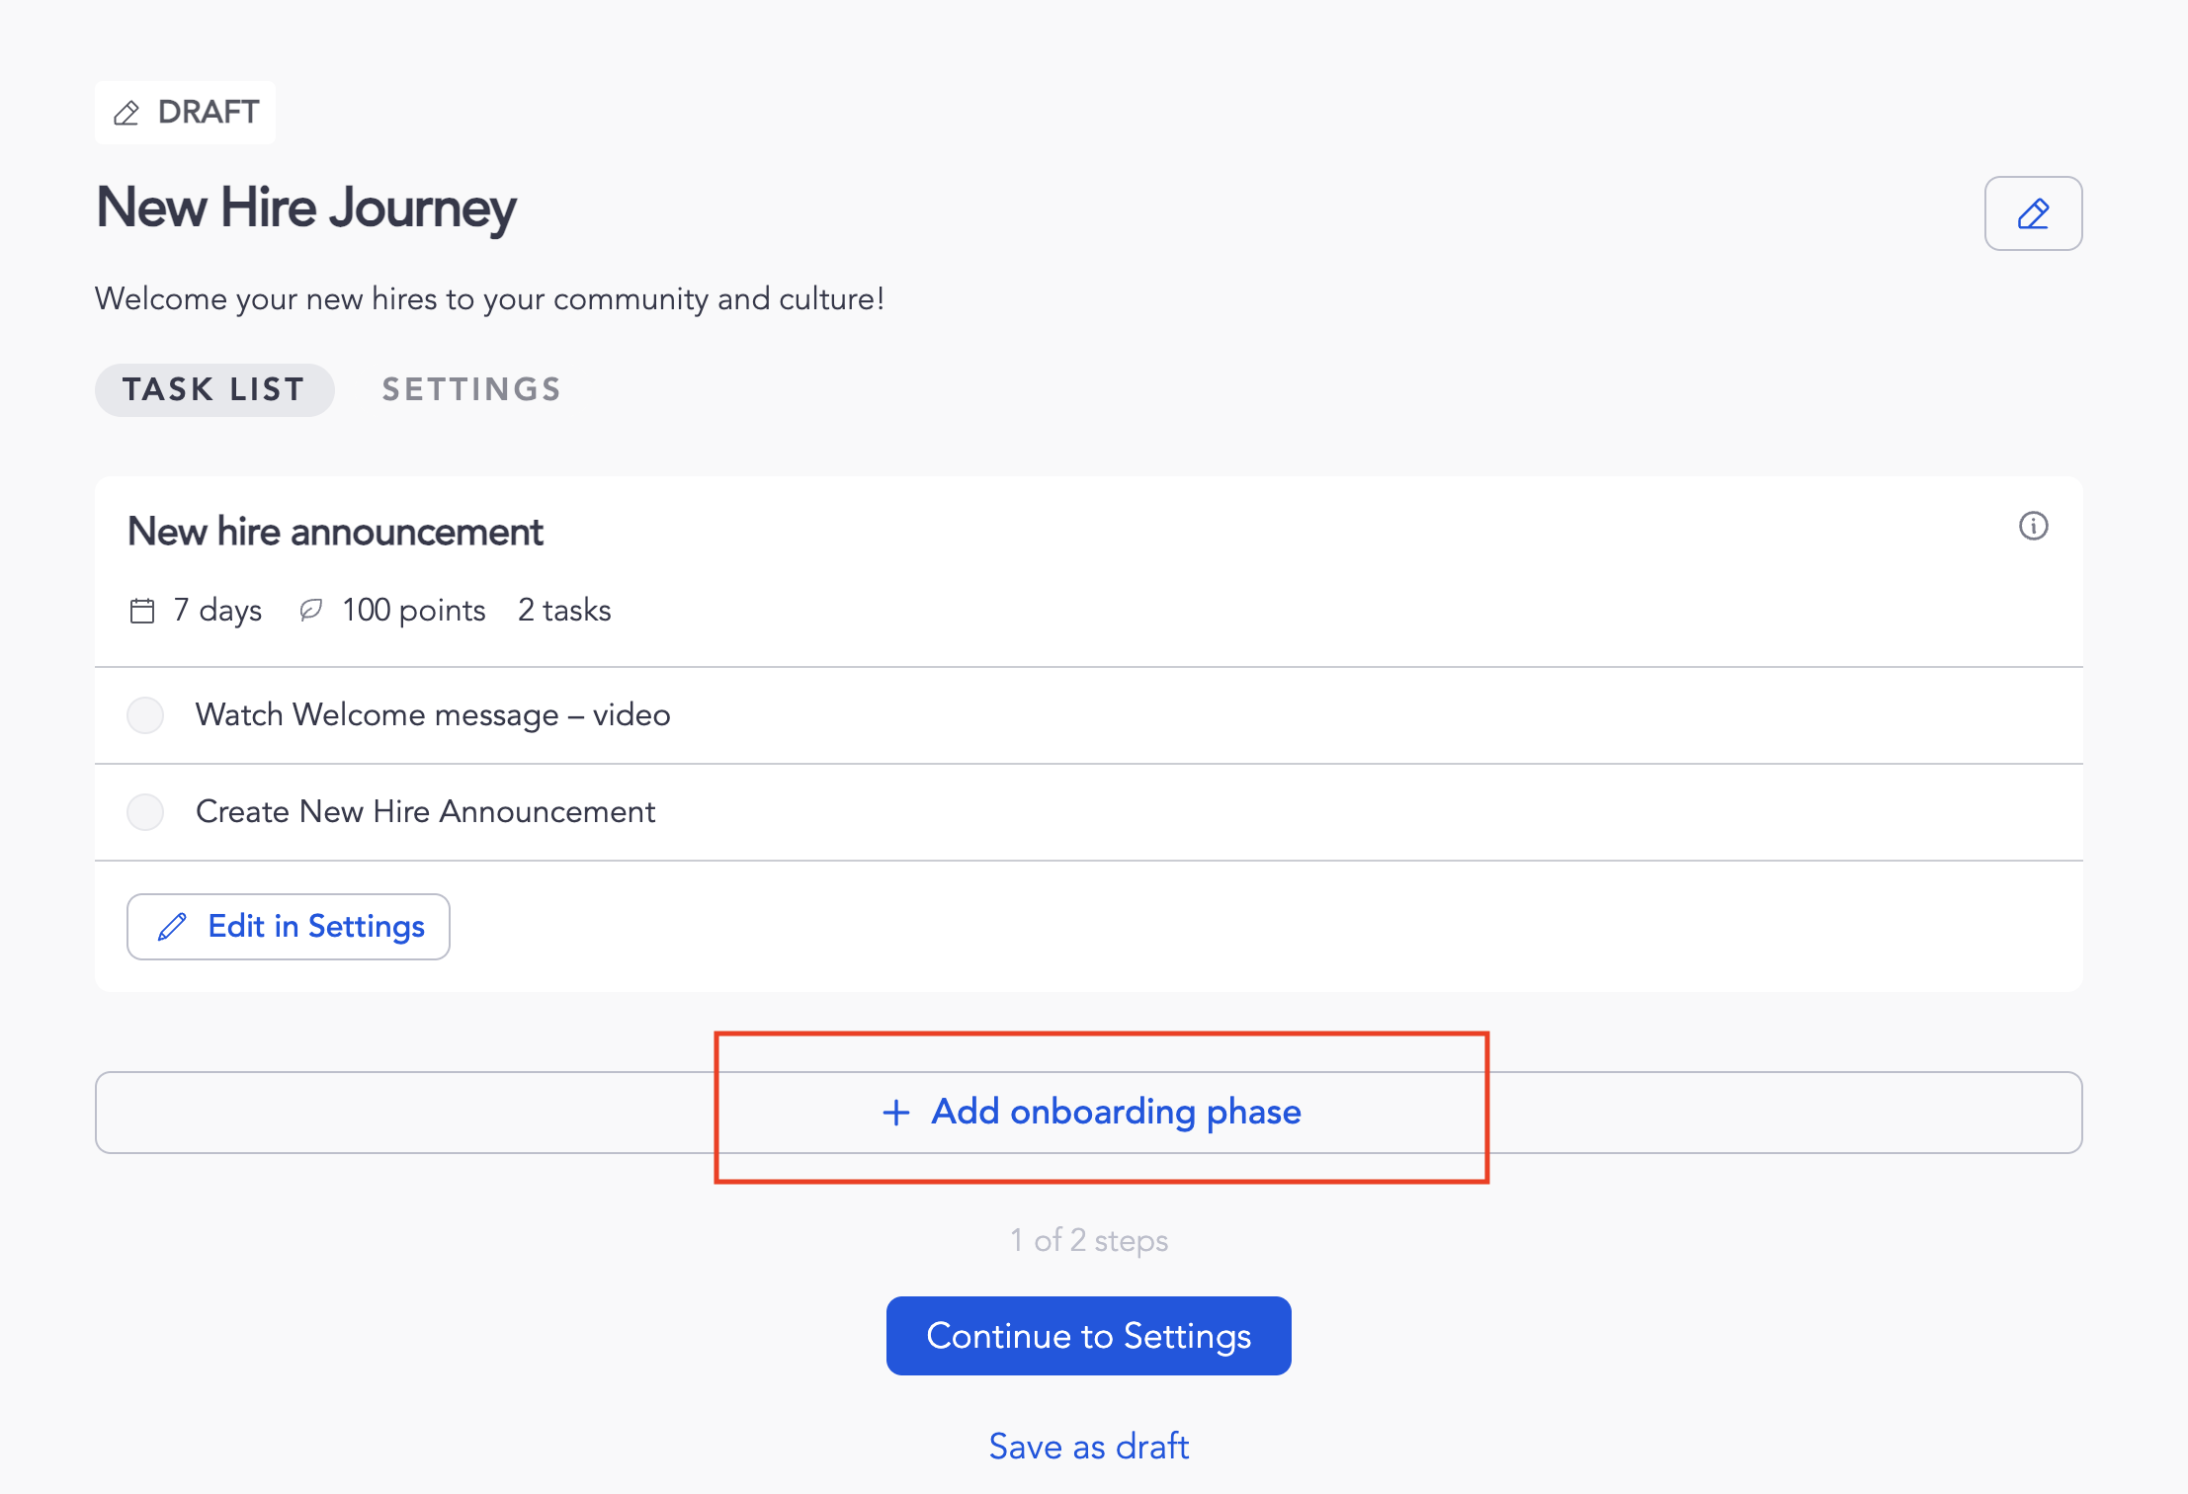
Task: Click the points icon beside 100 points
Action: click(x=311, y=610)
